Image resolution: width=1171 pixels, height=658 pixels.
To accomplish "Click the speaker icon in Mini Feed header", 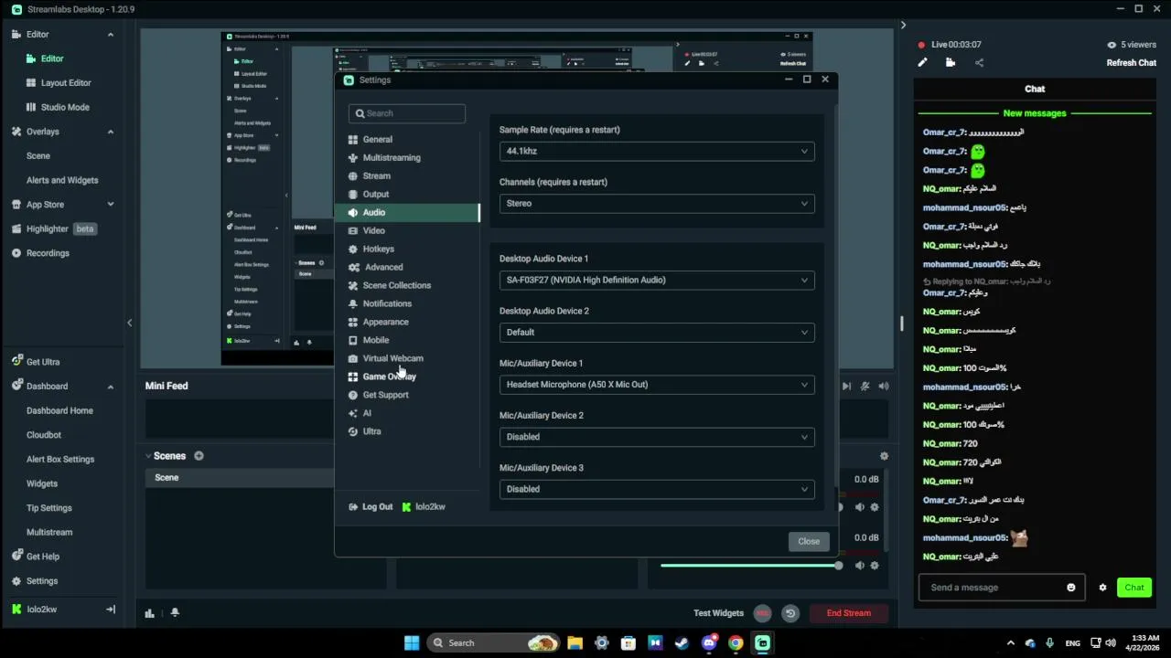I will click(x=884, y=387).
